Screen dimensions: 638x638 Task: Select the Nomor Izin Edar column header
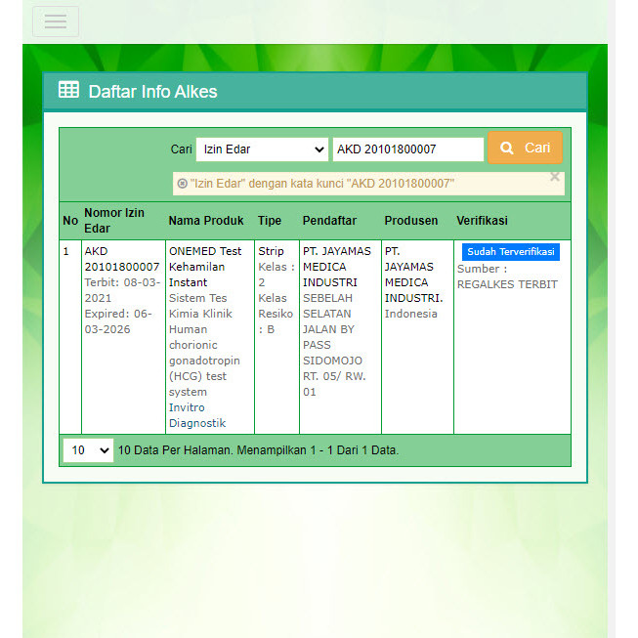[x=113, y=221]
